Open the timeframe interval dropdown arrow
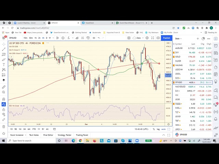This screenshot has height=164, width=219. 53,38
